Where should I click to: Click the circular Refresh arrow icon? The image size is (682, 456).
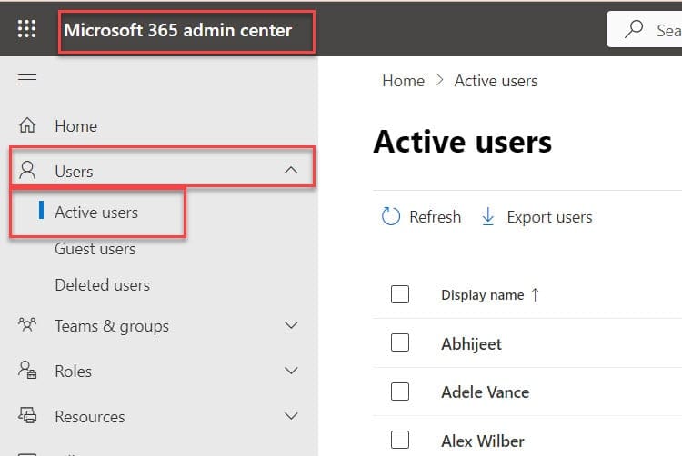391,216
